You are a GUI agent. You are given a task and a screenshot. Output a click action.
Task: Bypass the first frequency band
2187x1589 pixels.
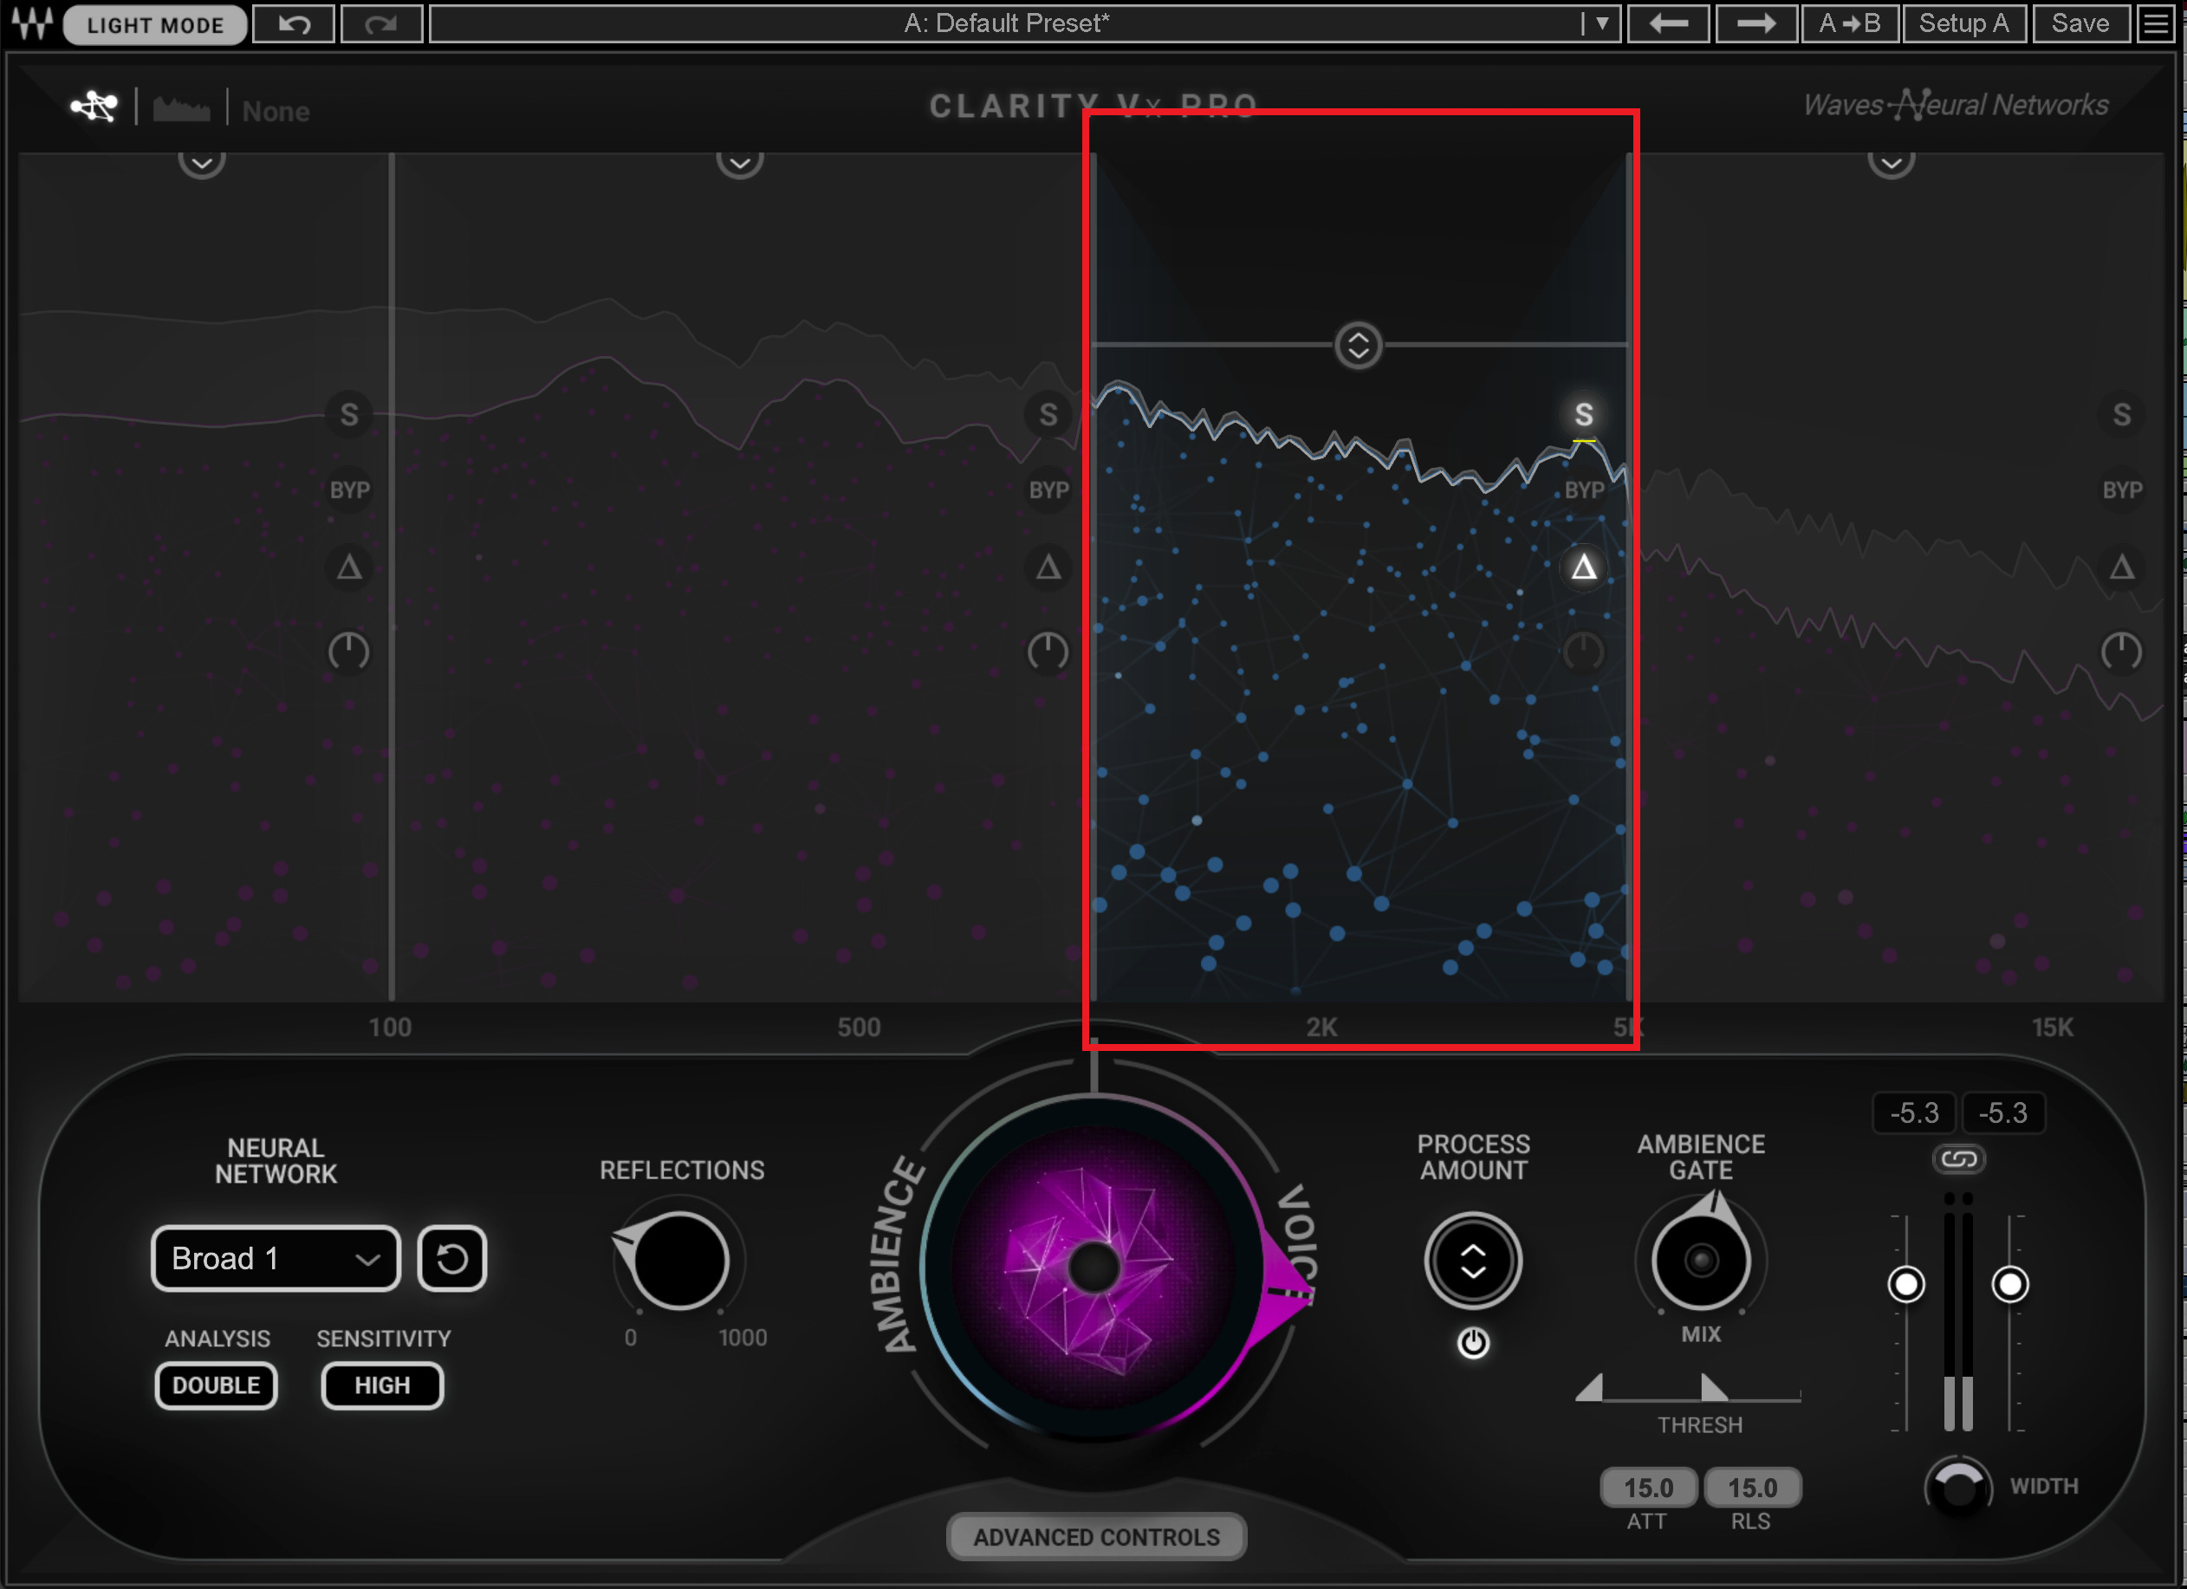[x=349, y=490]
